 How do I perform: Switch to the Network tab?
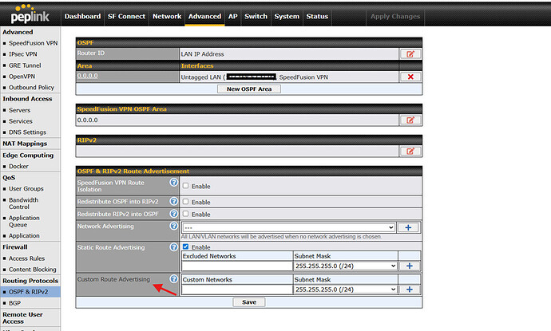167,16
